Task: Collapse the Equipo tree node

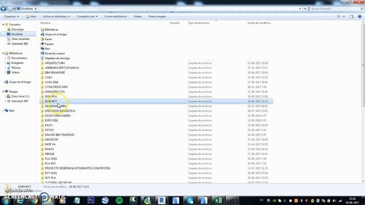Action: tap(3, 92)
